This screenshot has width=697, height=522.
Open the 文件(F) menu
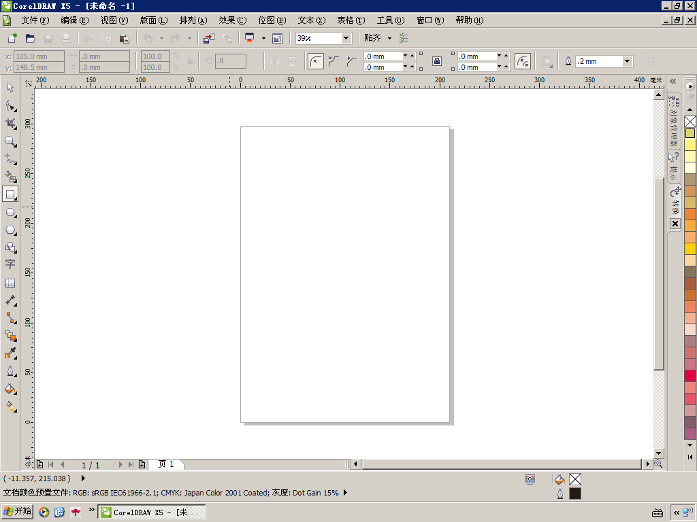(x=35, y=20)
